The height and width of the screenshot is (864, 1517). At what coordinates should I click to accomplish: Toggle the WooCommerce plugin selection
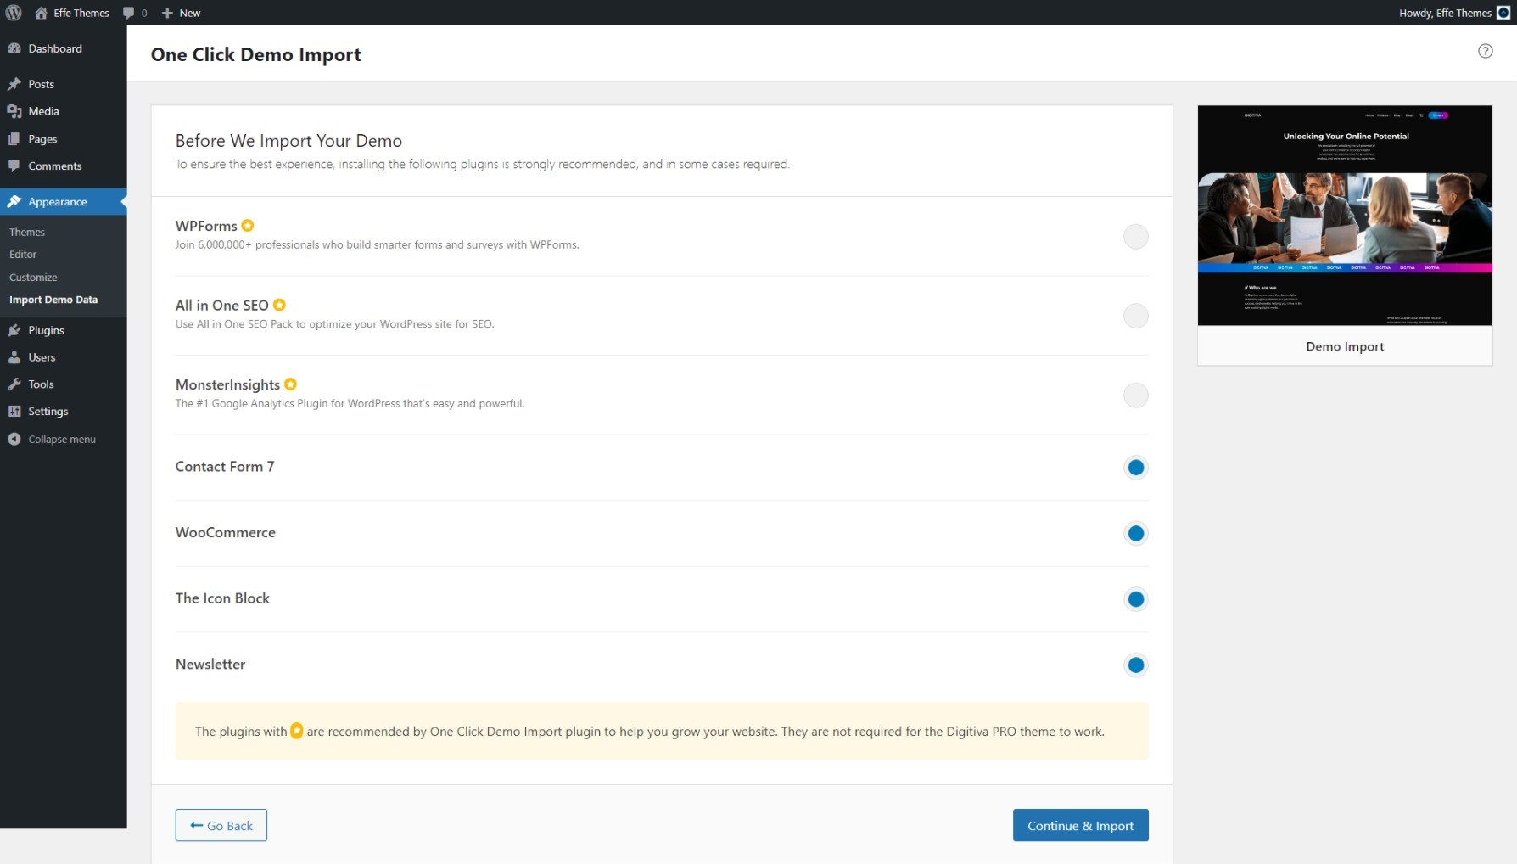(x=1135, y=534)
